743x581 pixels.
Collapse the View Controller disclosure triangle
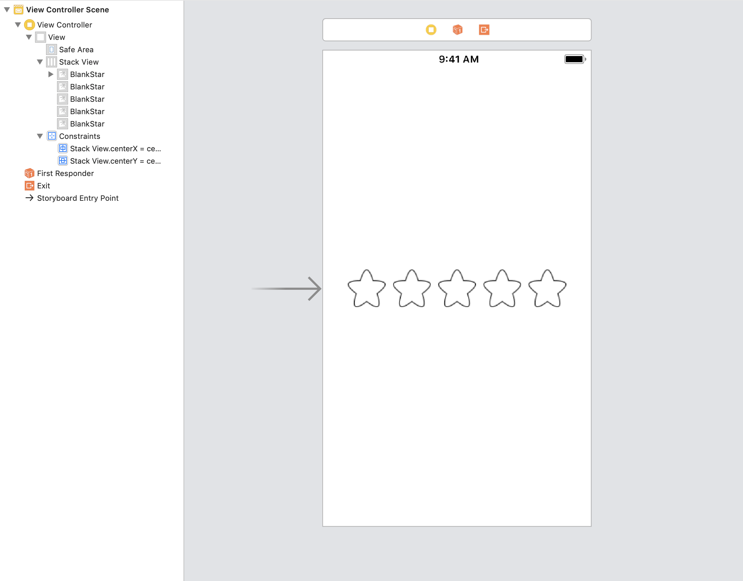click(18, 25)
